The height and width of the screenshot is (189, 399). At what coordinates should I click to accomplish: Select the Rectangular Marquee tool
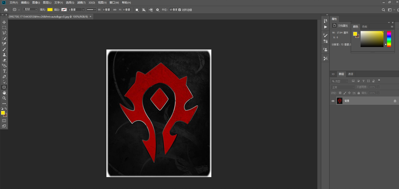point(4,28)
